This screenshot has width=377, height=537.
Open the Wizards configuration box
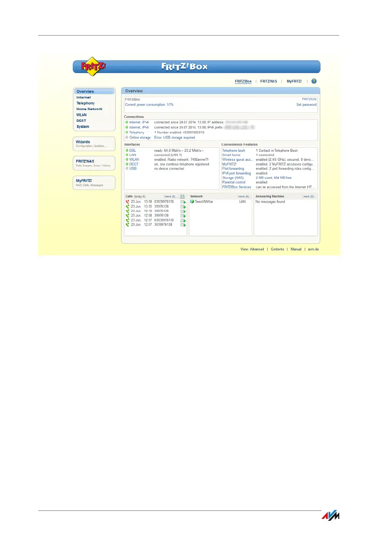[94, 144]
